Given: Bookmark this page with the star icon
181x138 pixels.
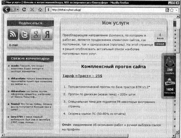Looking at the screenshot, I should [x=172, y=10].
